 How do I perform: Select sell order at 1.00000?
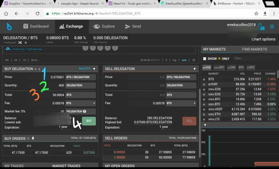(151, 157)
